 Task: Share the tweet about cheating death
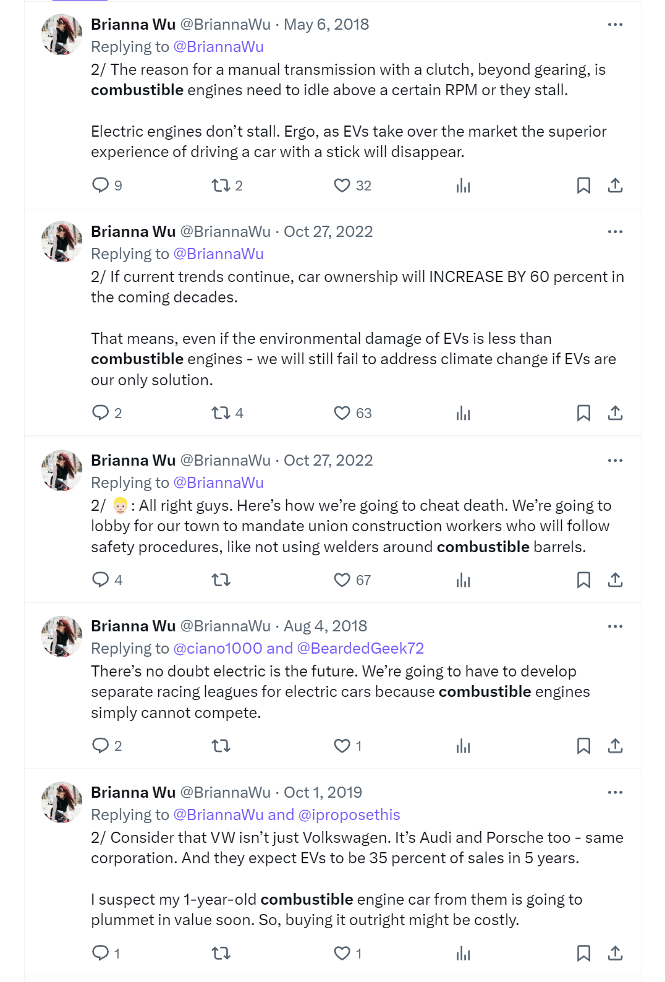point(615,579)
